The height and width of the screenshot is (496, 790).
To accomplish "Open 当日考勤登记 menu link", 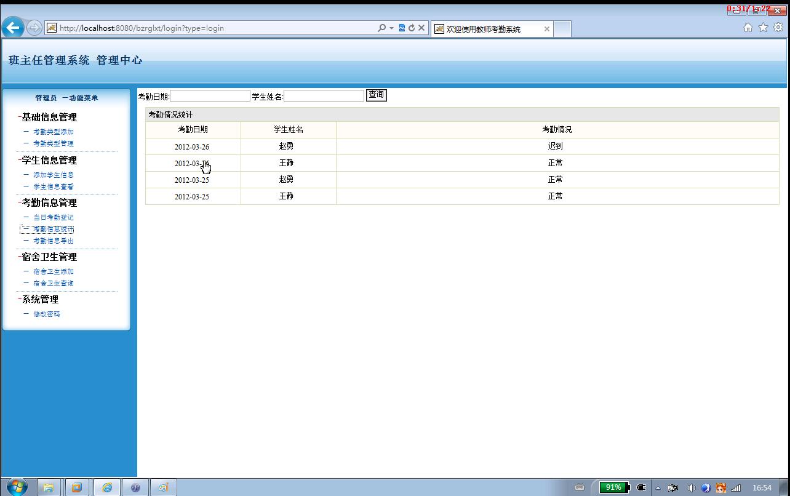I will click(53, 217).
